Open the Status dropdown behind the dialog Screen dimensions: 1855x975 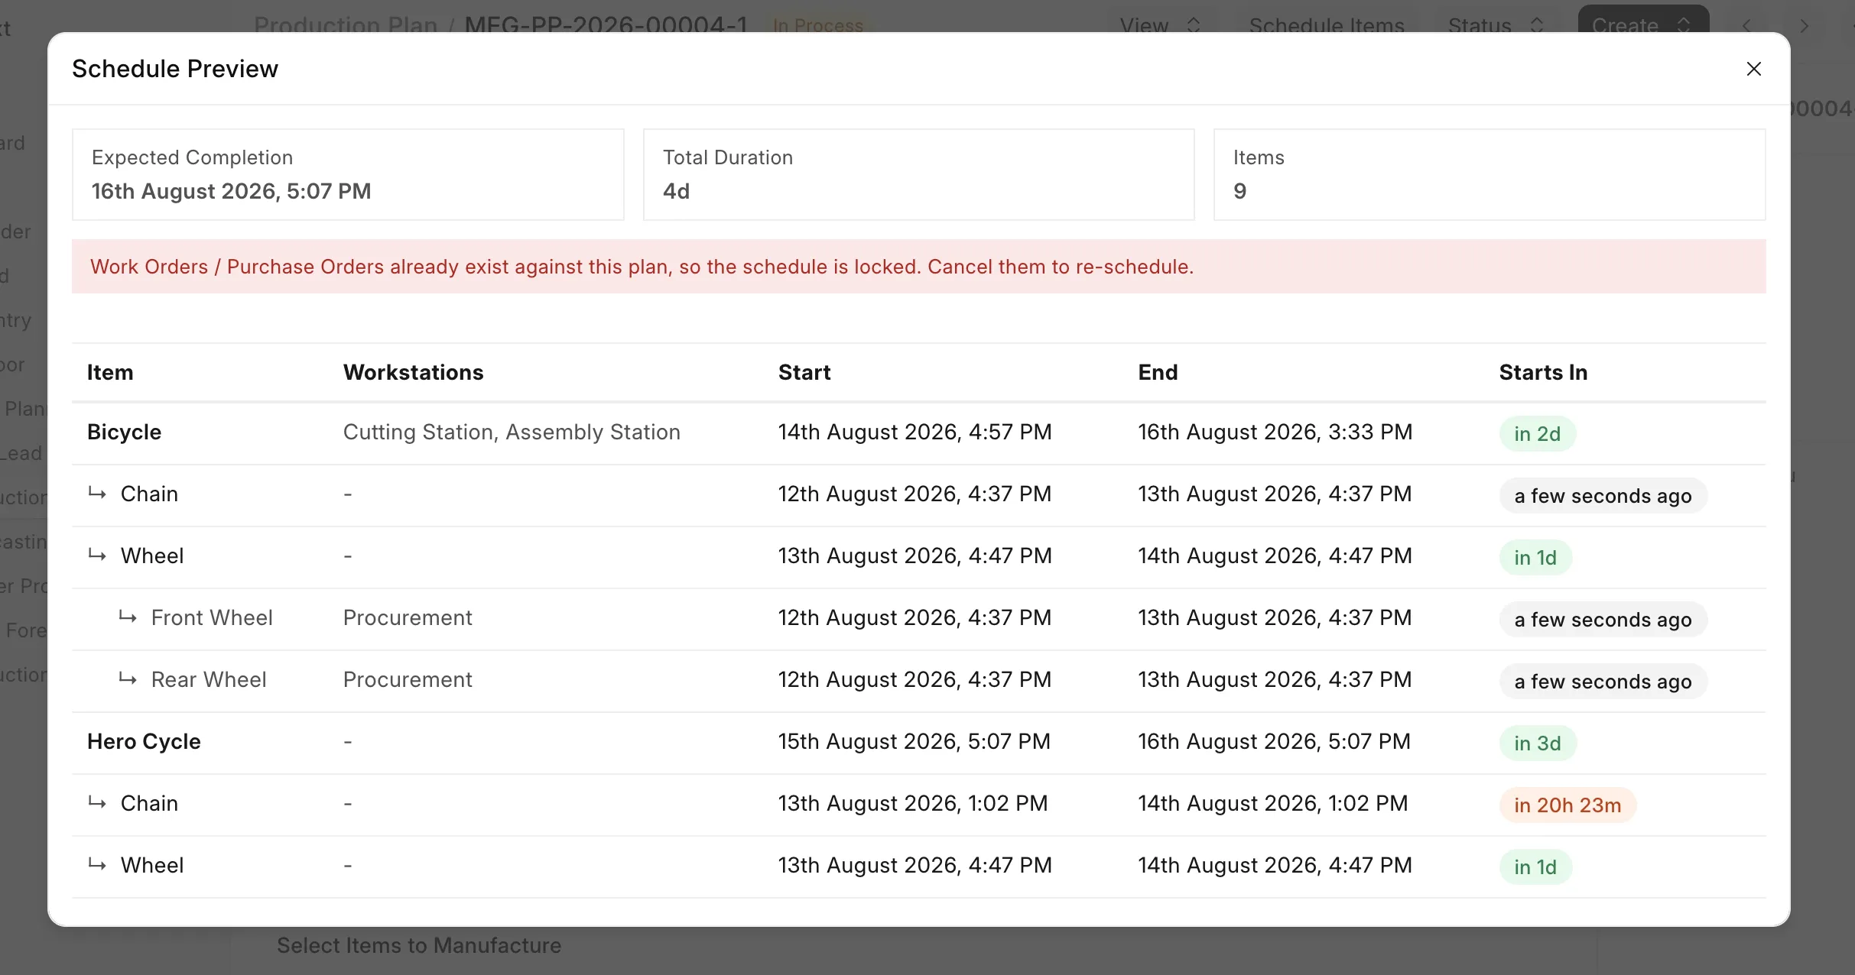(1495, 24)
